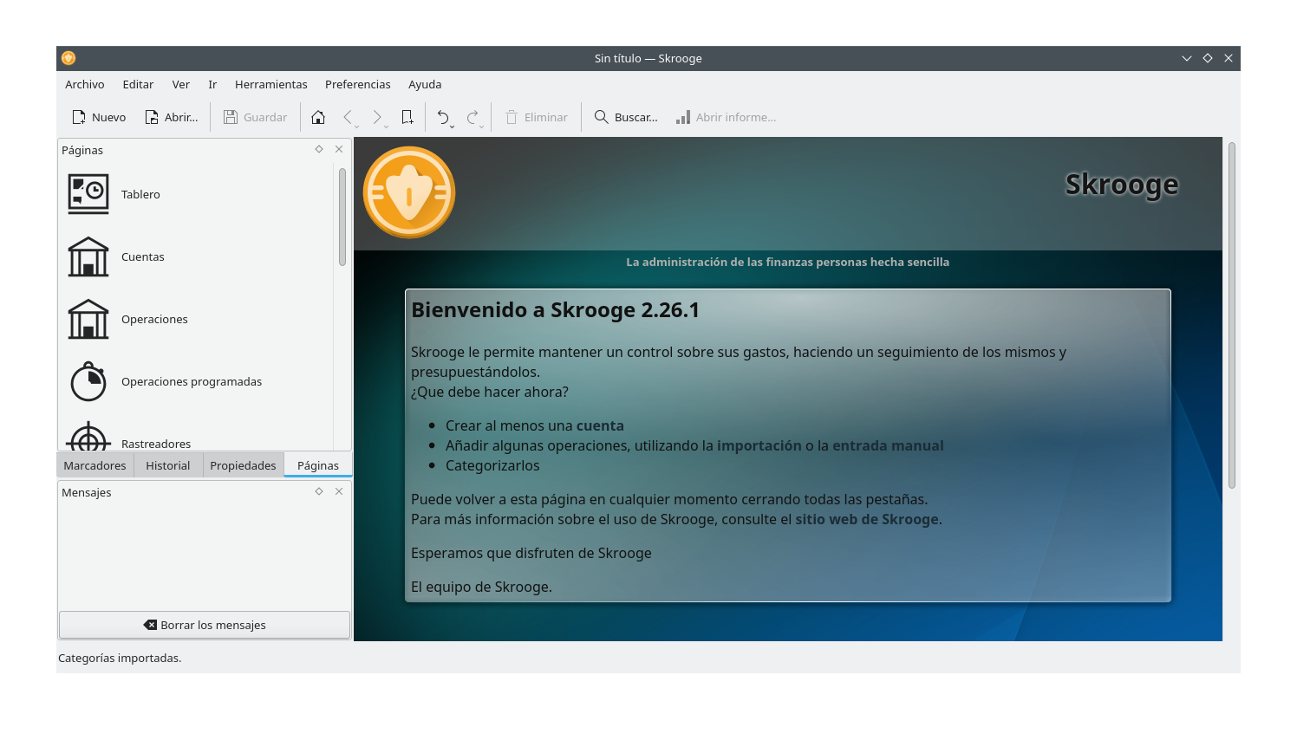Screen dimensions: 1297x740
Task: Navigate forward with the right arrow icon
Action: coord(376,117)
